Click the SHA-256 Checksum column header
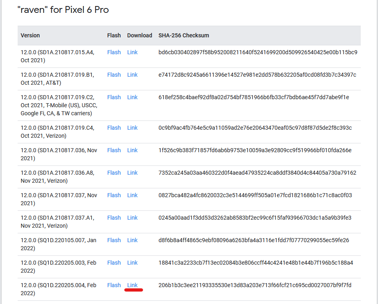Screen dimensions: 378x304 click(x=184, y=35)
